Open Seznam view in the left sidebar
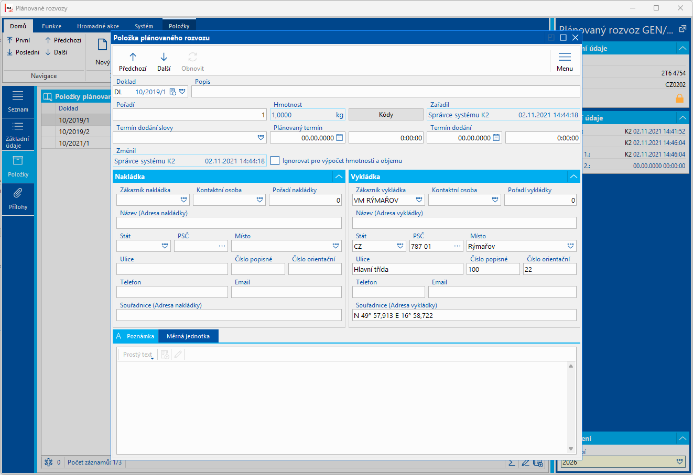 [x=18, y=102]
